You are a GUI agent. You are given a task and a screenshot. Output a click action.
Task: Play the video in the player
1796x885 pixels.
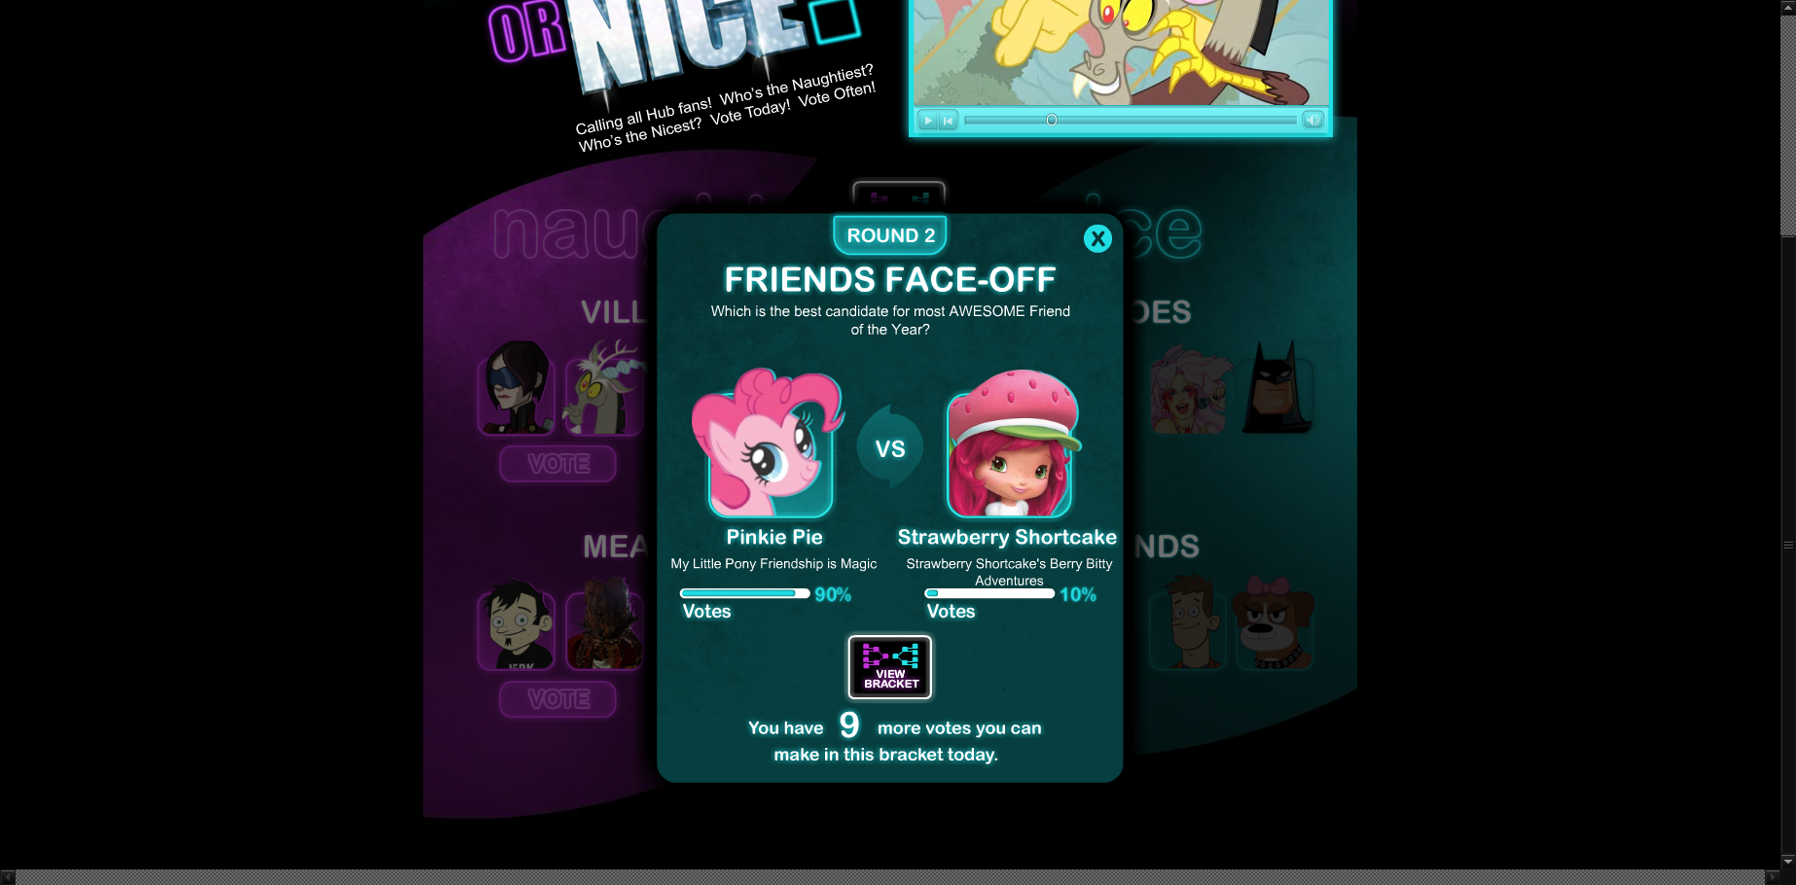[x=927, y=121]
